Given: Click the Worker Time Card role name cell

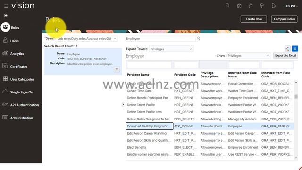Looking at the screenshot, I should click(242, 91).
